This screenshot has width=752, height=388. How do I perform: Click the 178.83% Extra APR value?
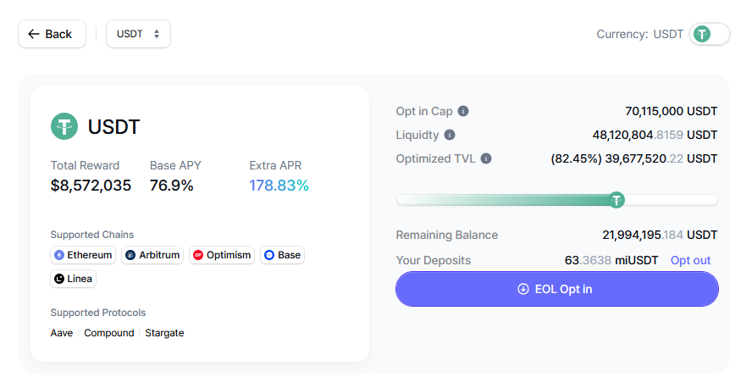tap(279, 186)
